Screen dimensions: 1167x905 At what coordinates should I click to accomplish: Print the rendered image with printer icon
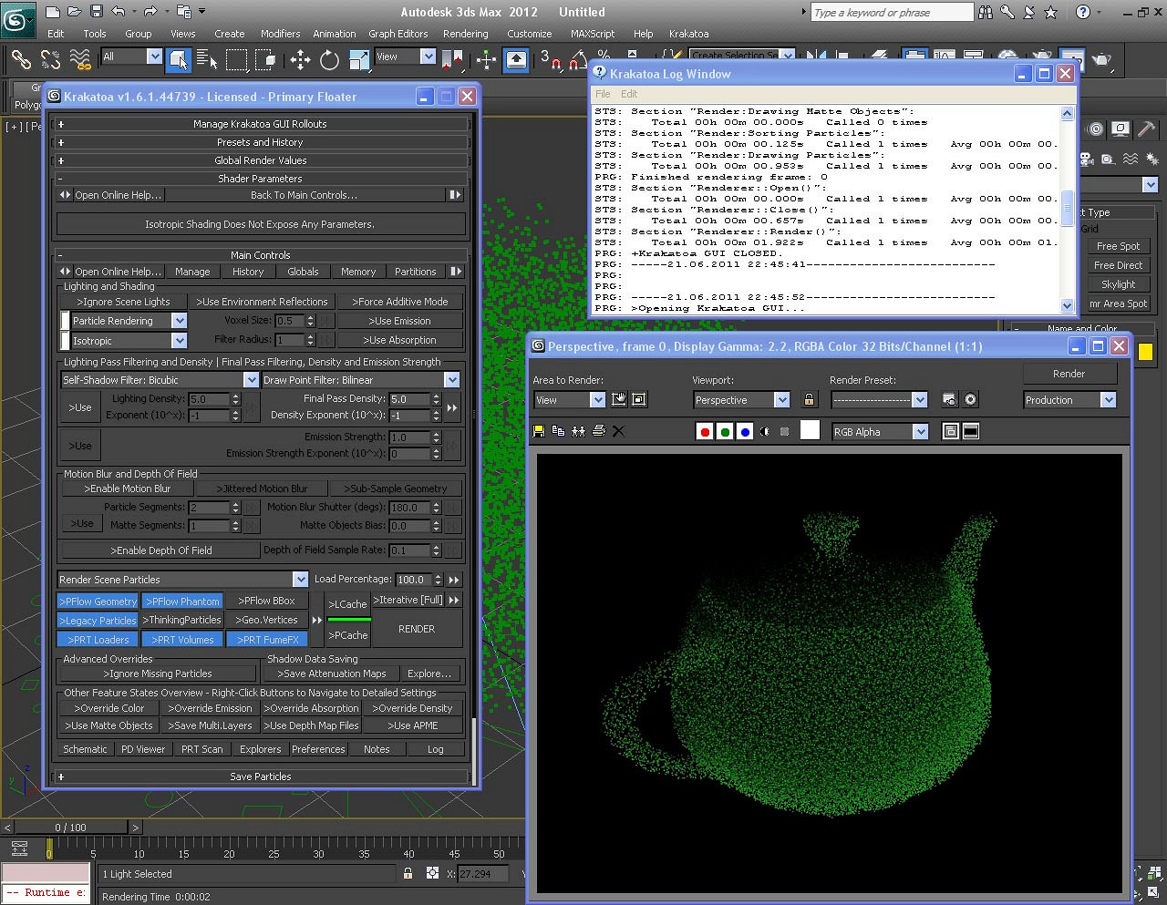(x=598, y=431)
